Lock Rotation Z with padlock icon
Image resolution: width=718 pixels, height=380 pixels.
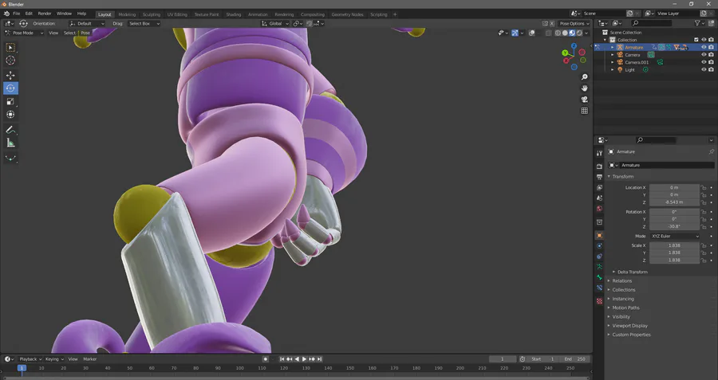(704, 227)
